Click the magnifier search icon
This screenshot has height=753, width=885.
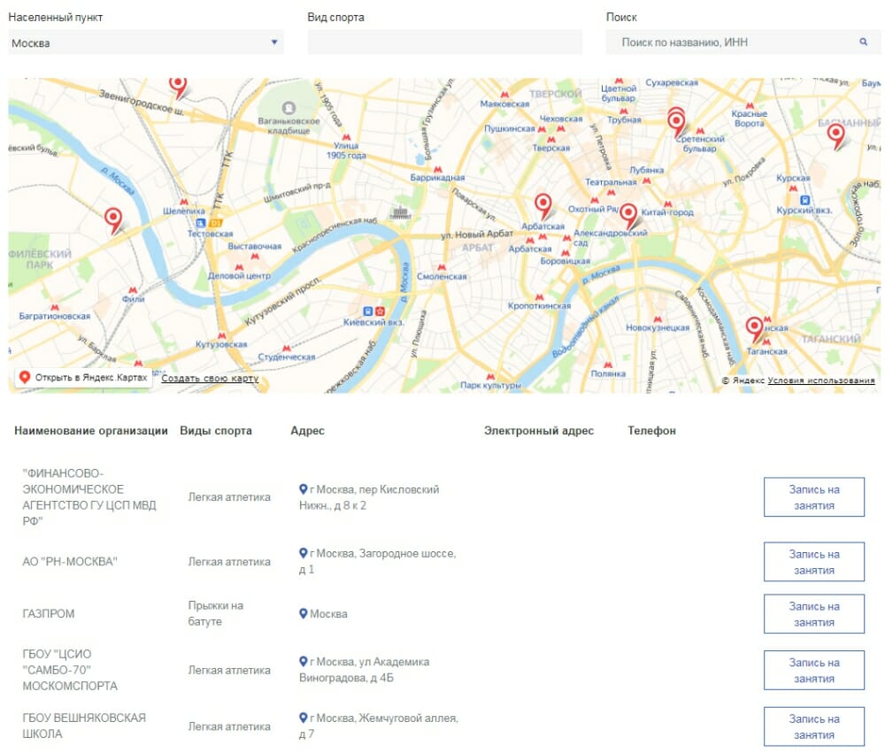pos(864,42)
